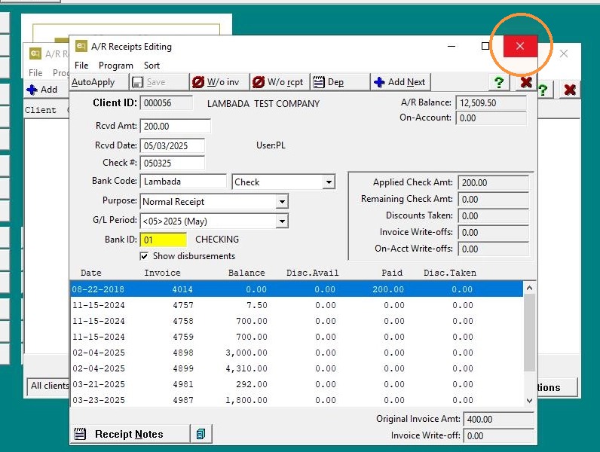Select invoice 4898 row
The image size is (600, 452).
click(x=296, y=353)
